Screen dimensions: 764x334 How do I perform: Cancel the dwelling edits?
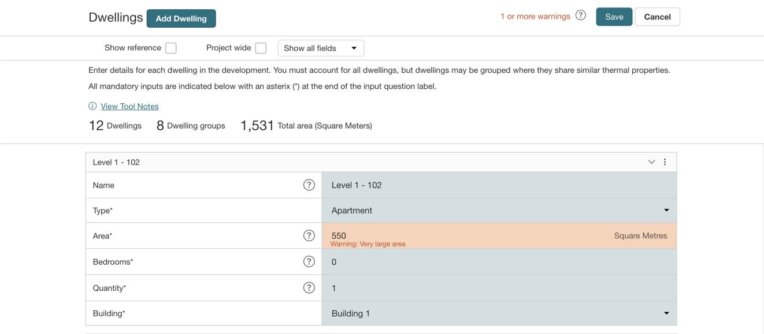pyautogui.click(x=657, y=17)
